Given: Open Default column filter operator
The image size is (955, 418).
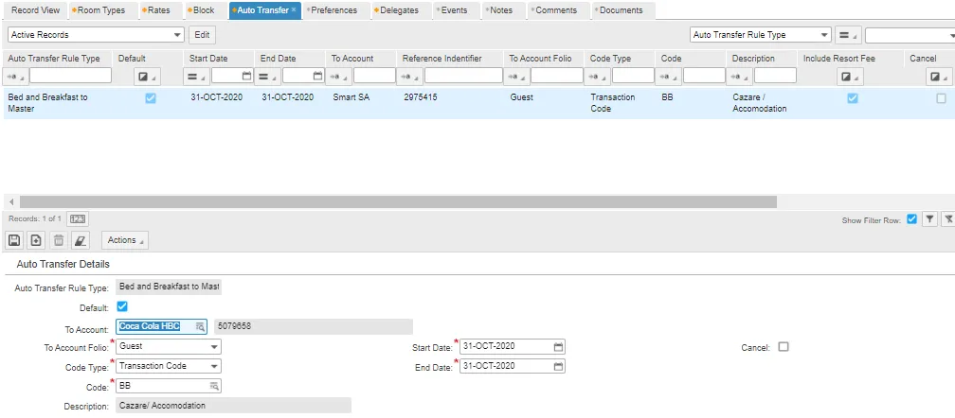Looking at the screenshot, I should pos(146,77).
